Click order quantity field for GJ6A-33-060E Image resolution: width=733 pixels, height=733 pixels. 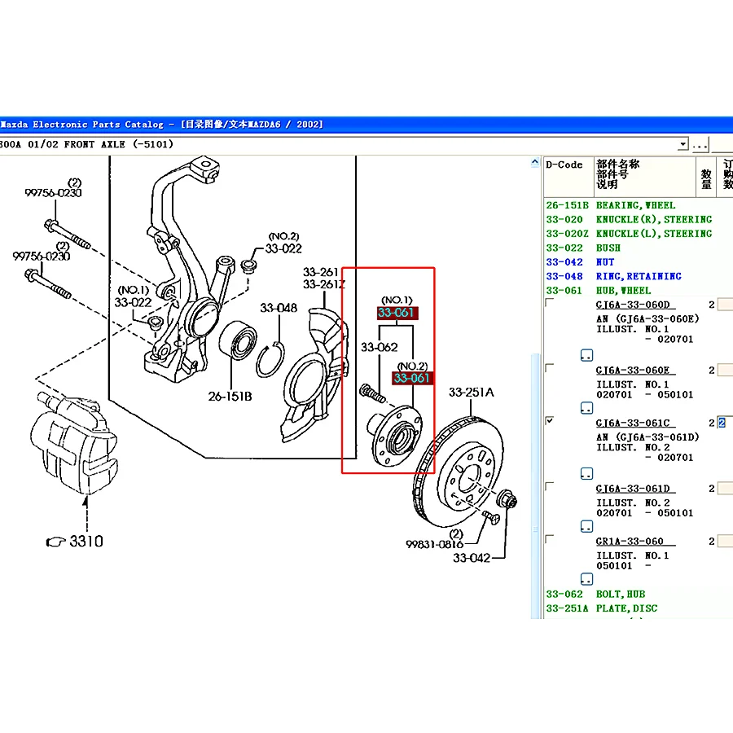[725, 371]
